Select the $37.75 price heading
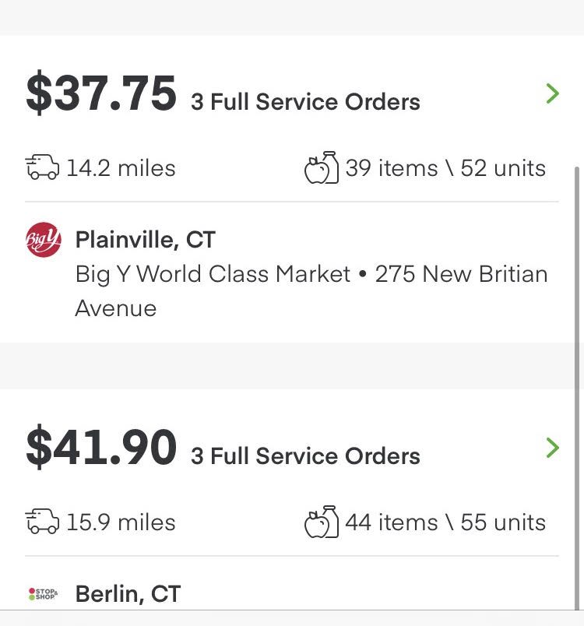Image resolution: width=584 pixels, height=626 pixels. pyautogui.click(x=101, y=93)
